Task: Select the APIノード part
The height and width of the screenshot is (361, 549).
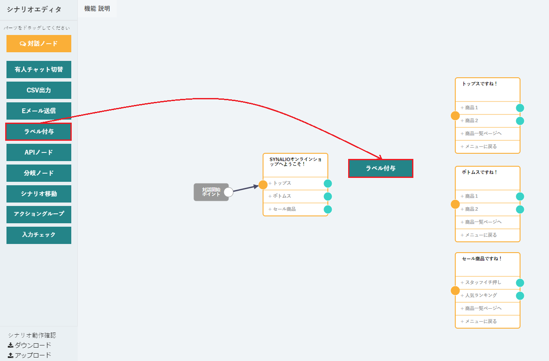Action: click(x=39, y=152)
